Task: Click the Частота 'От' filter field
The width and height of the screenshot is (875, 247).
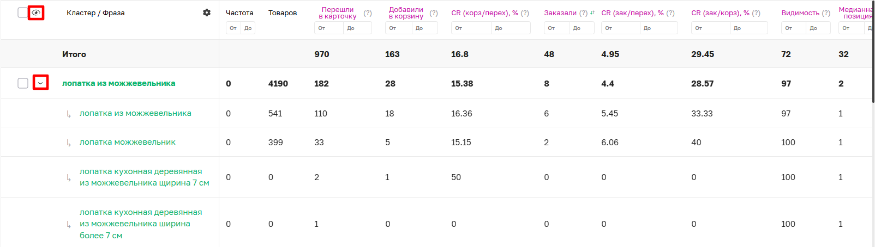Action: point(233,28)
